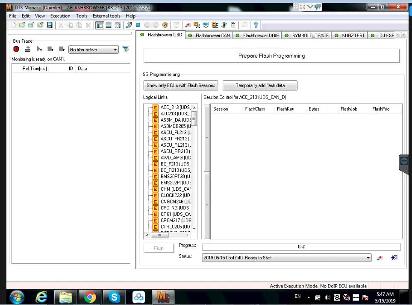Click the red eraser toolbar icon
The image size is (412, 305).
[188, 25]
